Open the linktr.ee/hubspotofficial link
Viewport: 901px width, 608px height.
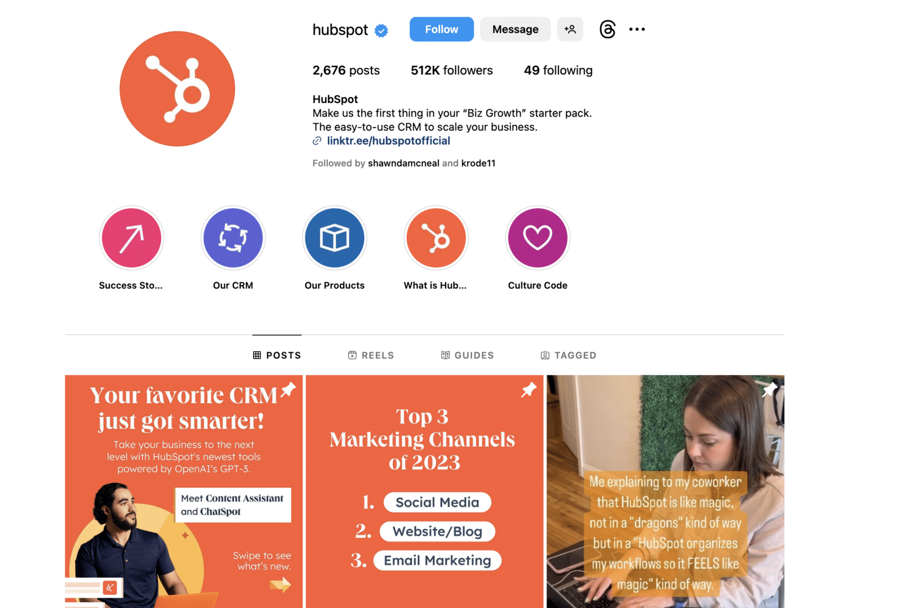click(388, 141)
